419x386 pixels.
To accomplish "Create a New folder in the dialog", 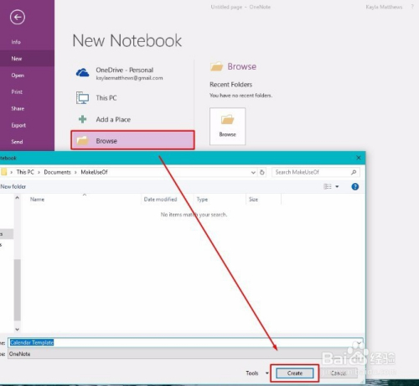I will (13, 186).
